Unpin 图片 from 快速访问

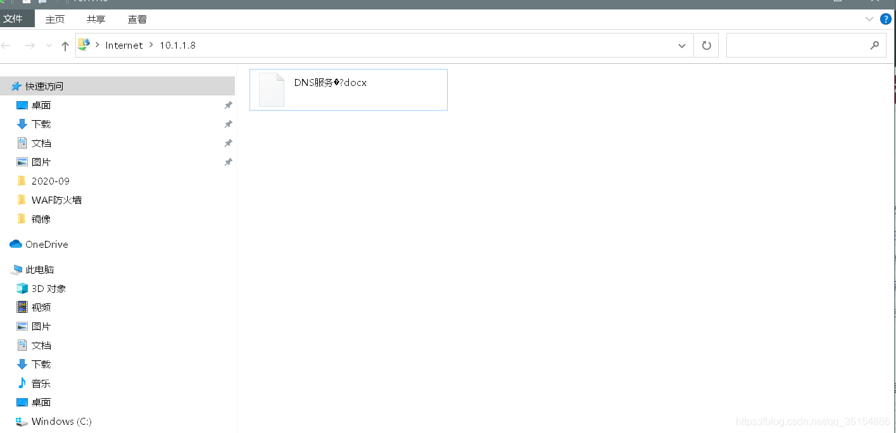click(x=228, y=162)
